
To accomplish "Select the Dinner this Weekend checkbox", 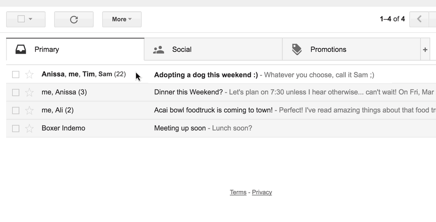I will click(x=16, y=92).
